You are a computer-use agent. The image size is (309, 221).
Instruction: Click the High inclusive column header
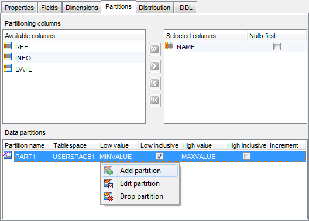point(246,145)
